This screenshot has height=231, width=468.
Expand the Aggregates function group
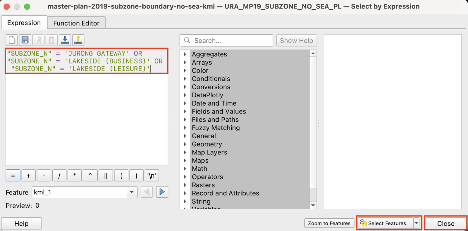click(185, 54)
